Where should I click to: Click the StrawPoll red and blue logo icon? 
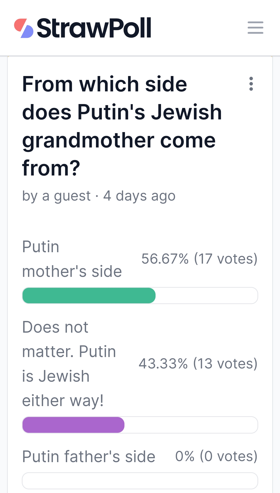pos(24,28)
